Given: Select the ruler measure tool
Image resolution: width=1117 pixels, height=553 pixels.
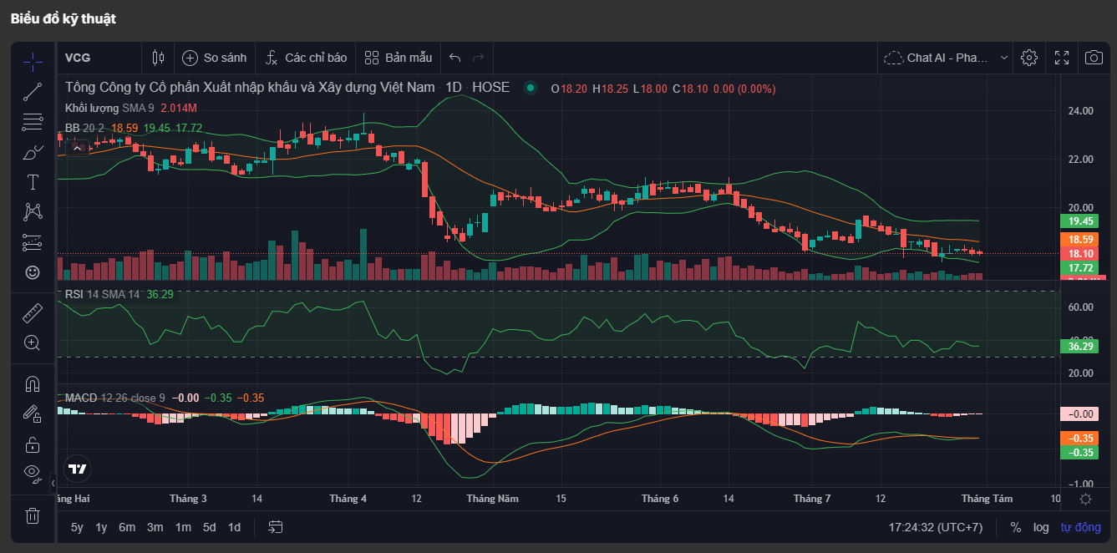Looking at the screenshot, I should (33, 313).
